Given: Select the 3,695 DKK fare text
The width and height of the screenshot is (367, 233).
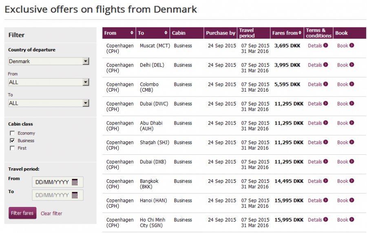Looking at the screenshot, I should 287,46.
